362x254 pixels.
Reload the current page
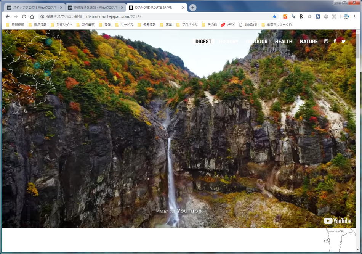pos(24,17)
